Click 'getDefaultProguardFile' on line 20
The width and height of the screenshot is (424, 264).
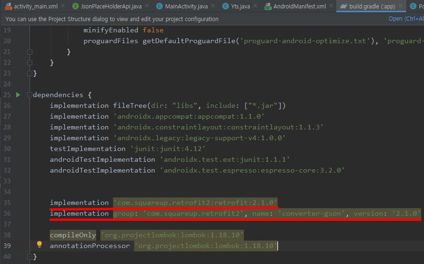click(189, 41)
